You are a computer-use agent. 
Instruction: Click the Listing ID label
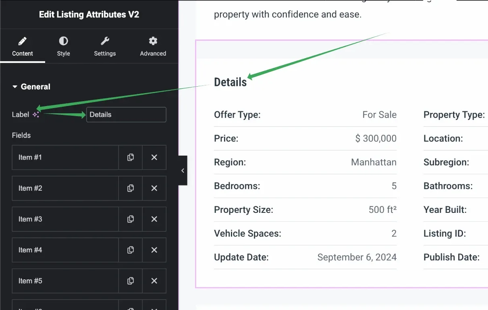[x=444, y=234]
